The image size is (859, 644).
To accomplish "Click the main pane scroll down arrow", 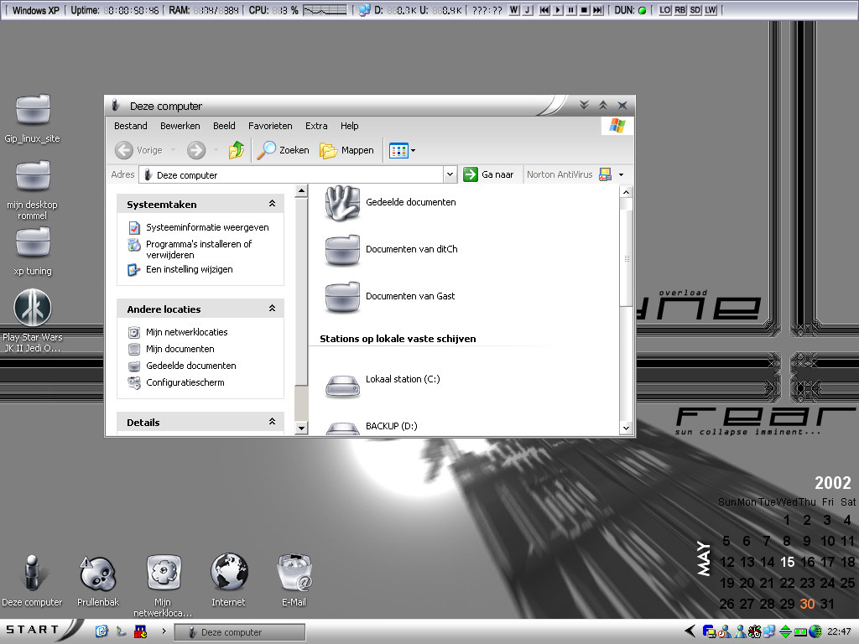I will 626,428.
